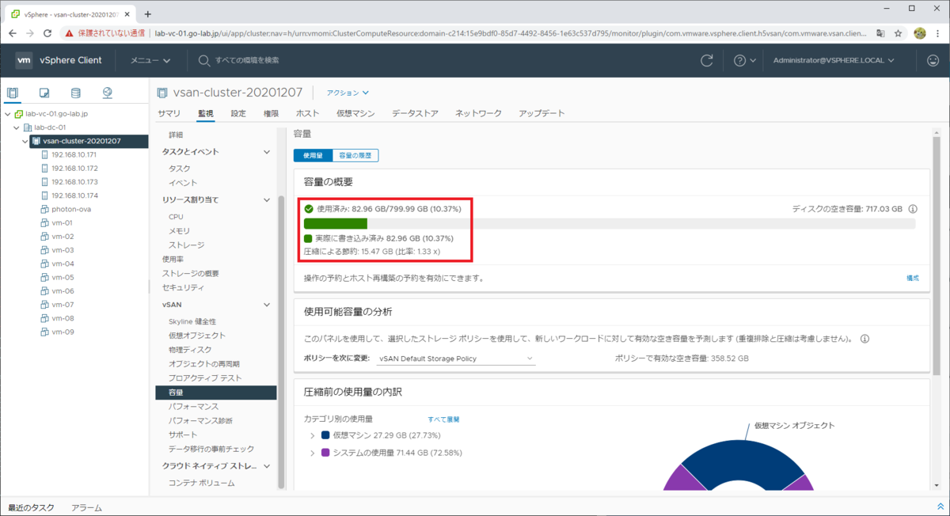Expand 仮想マシン usage category row

point(312,435)
